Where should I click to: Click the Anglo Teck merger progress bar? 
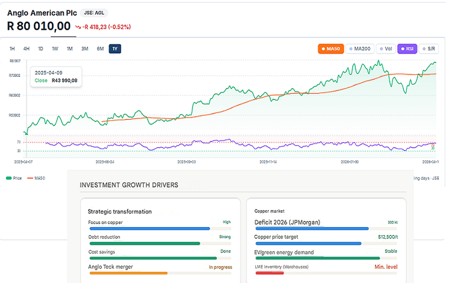tap(161, 273)
